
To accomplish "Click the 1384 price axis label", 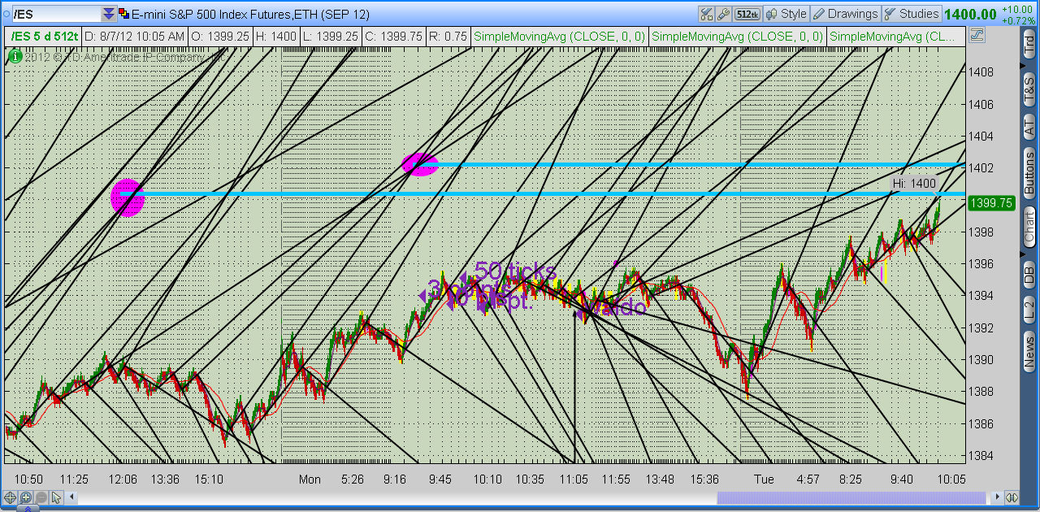I will click(x=981, y=455).
